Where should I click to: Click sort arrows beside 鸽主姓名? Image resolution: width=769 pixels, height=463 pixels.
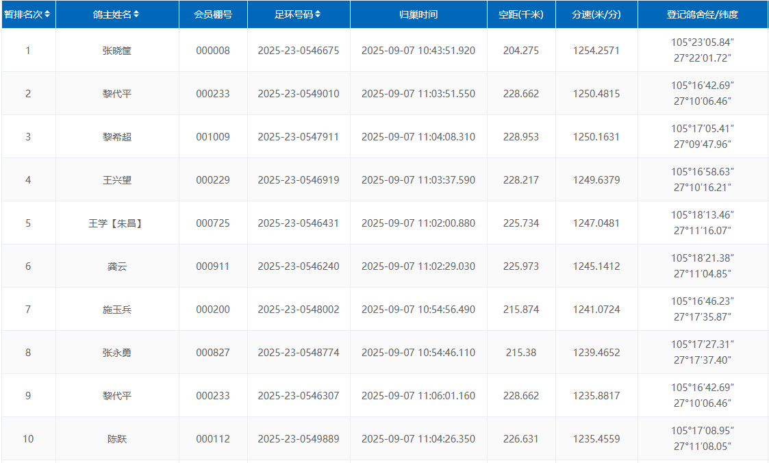pos(137,14)
